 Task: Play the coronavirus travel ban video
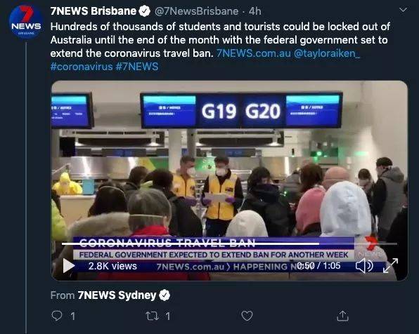coord(69,266)
